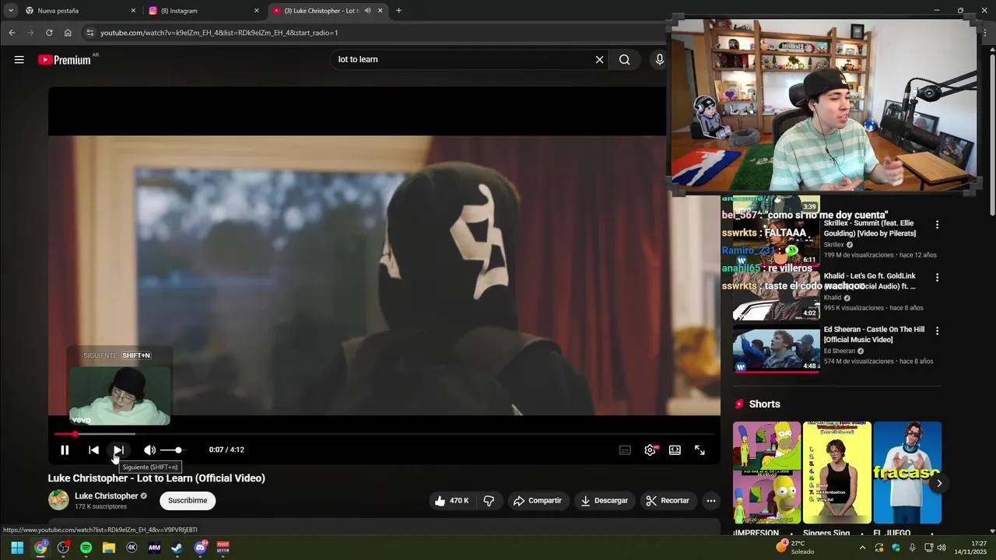The height and width of the screenshot is (560, 996).
Task: Click the youtube.com address bar URL
Action: pyautogui.click(x=219, y=33)
